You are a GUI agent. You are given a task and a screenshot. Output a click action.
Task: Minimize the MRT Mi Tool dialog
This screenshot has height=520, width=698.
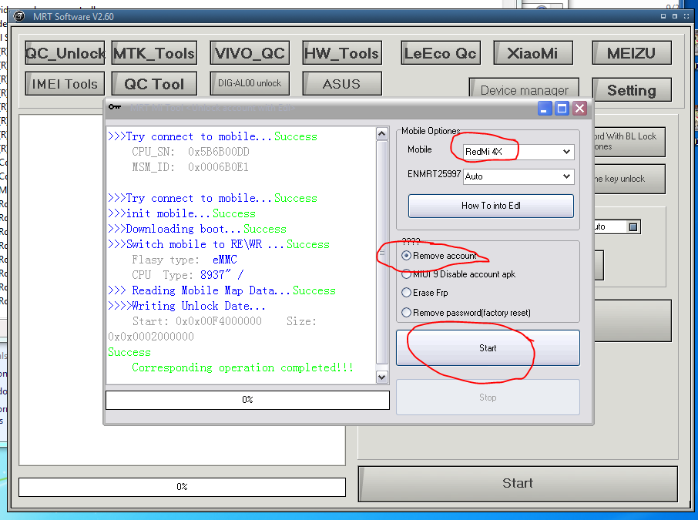(x=545, y=108)
